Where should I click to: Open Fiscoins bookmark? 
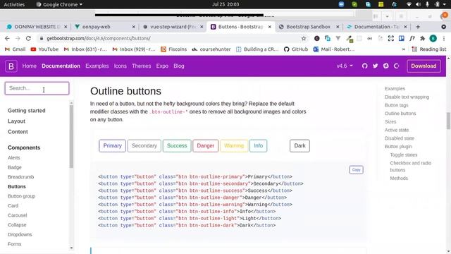[174, 49]
